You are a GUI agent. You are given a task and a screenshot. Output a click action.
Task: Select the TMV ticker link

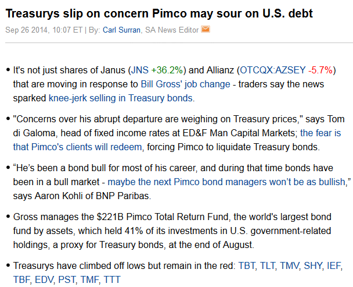(290, 266)
